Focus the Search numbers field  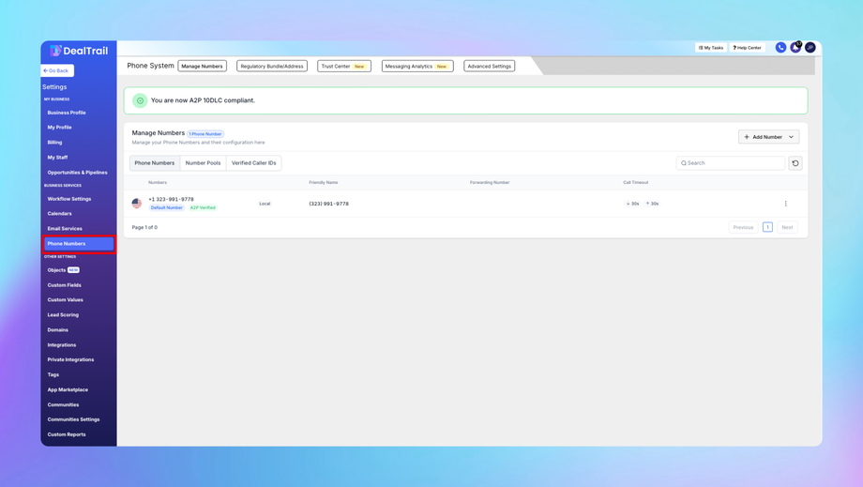point(731,163)
